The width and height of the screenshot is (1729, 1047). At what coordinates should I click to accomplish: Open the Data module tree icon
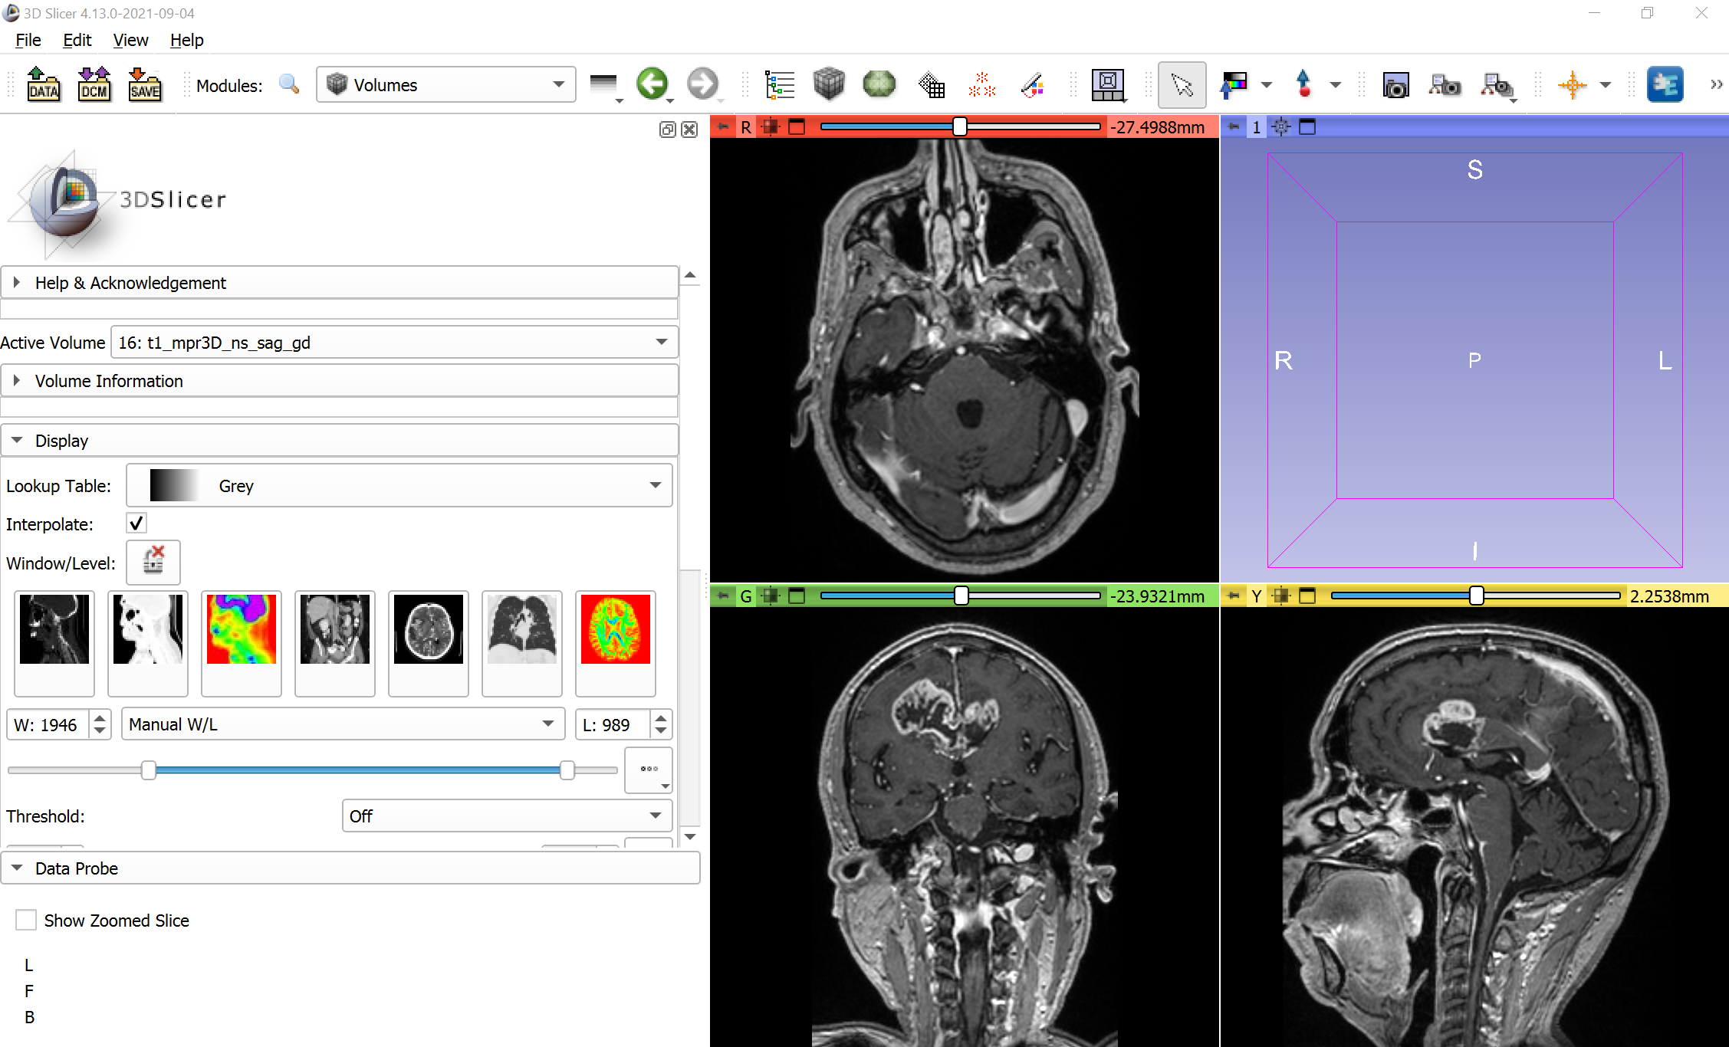780,84
